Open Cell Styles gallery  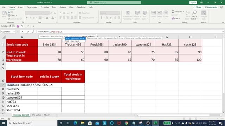point(144,15)
